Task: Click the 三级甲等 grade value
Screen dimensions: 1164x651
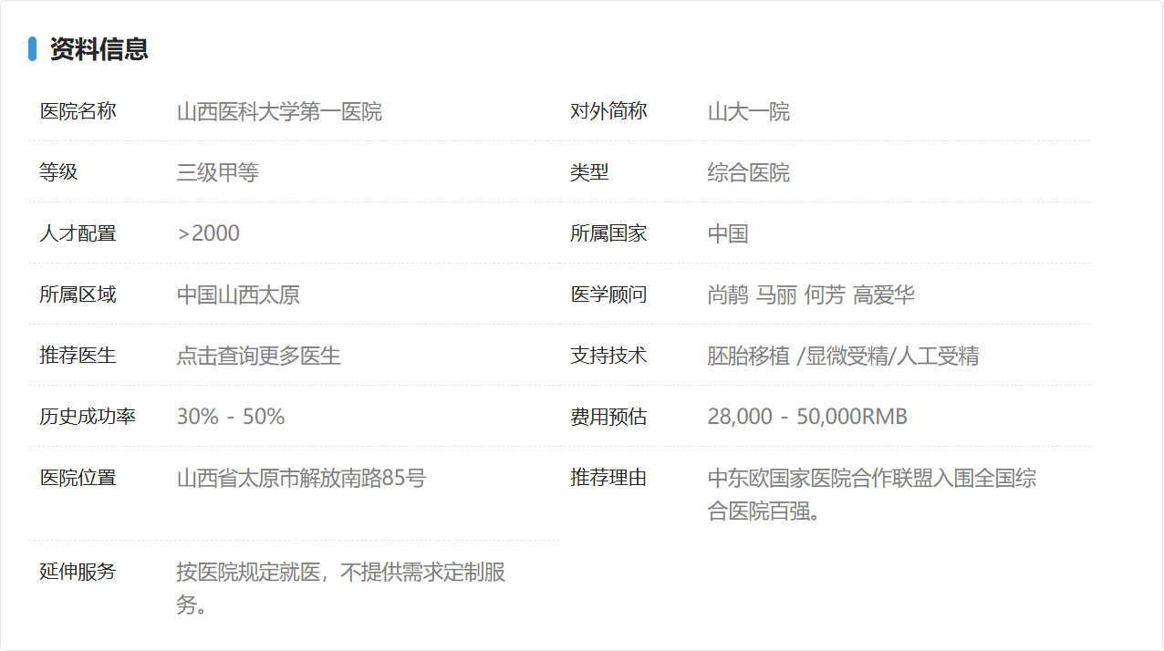Action: [218, 172]
